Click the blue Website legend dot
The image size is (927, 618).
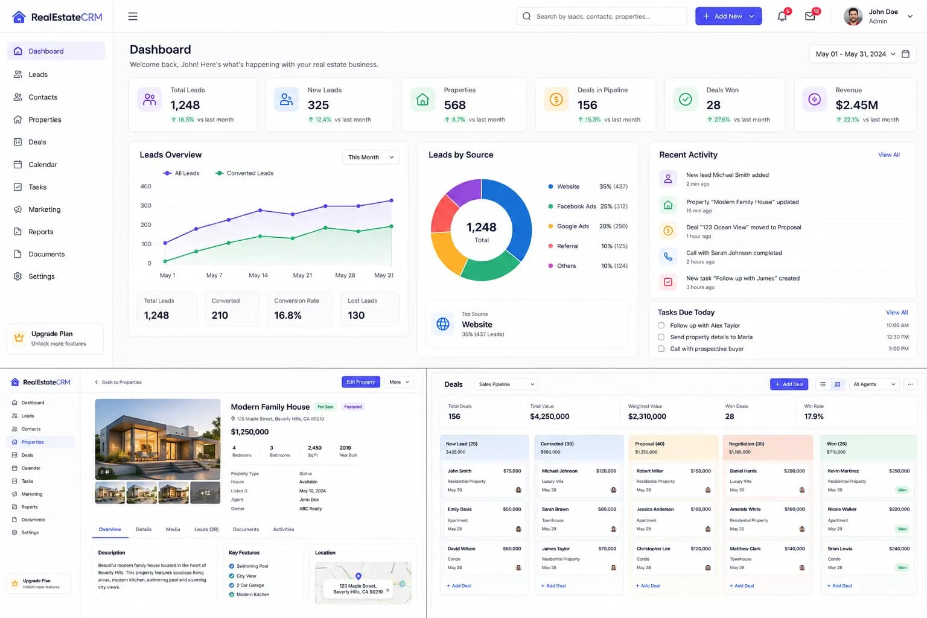click(550, 186)
